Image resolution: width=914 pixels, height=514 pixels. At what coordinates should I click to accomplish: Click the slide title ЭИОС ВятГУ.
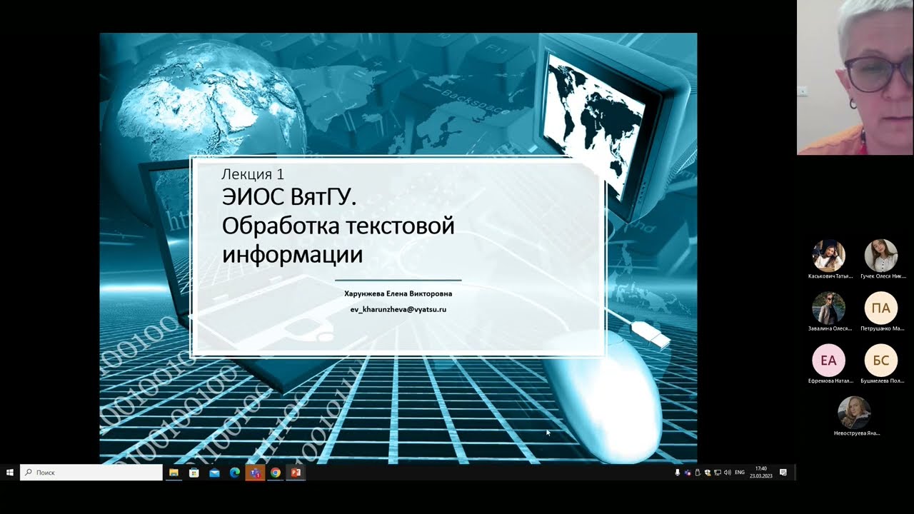[288, 196]
